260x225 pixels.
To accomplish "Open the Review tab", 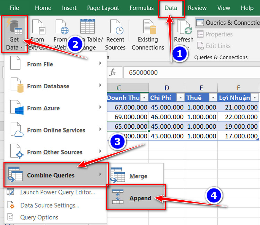I will [197, 8].
